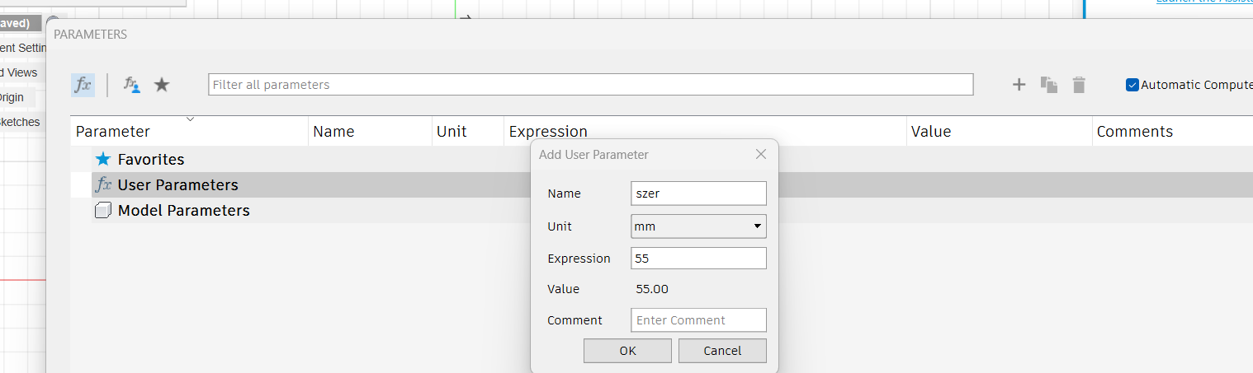This screenshot has width=1253, height=373.
Task: Click the cube icon beside Model Parameters
Action: pyautogui.click(x=102, y=210)
